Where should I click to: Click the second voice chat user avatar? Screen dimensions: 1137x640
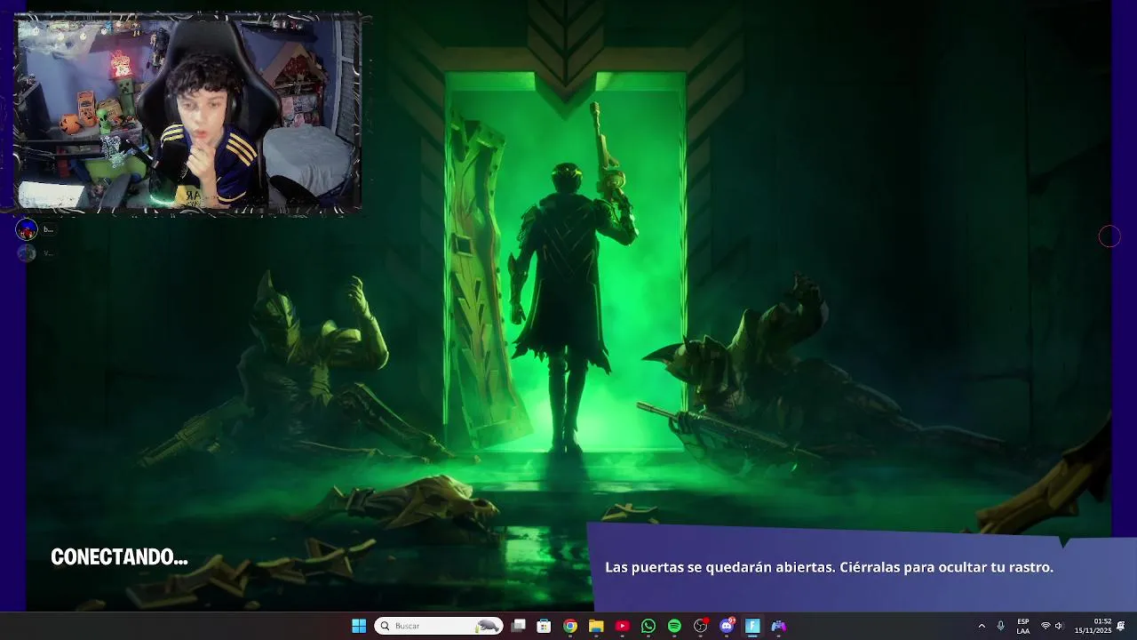pyautogui.click(x=27, y=253)
